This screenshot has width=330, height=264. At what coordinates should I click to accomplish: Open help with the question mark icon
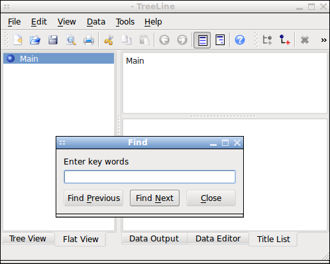point(240,40)
